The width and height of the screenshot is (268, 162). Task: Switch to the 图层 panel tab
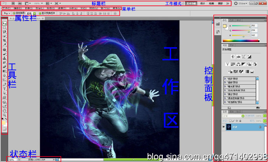coord(225,112)
